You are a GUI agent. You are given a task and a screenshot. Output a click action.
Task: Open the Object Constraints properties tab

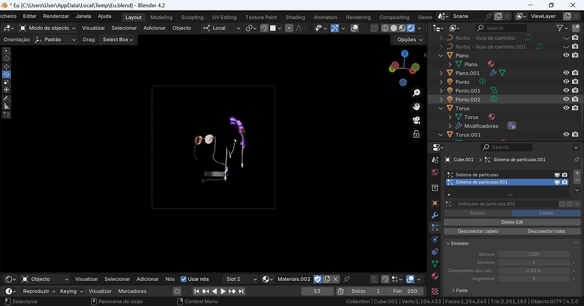434,252
